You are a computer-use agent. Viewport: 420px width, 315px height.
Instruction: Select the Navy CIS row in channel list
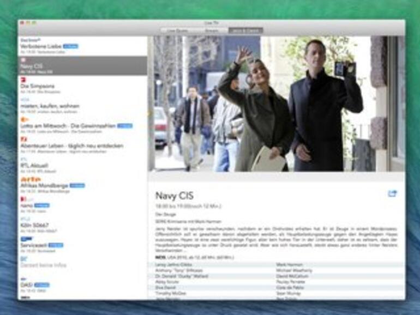(x=82, y=66)
